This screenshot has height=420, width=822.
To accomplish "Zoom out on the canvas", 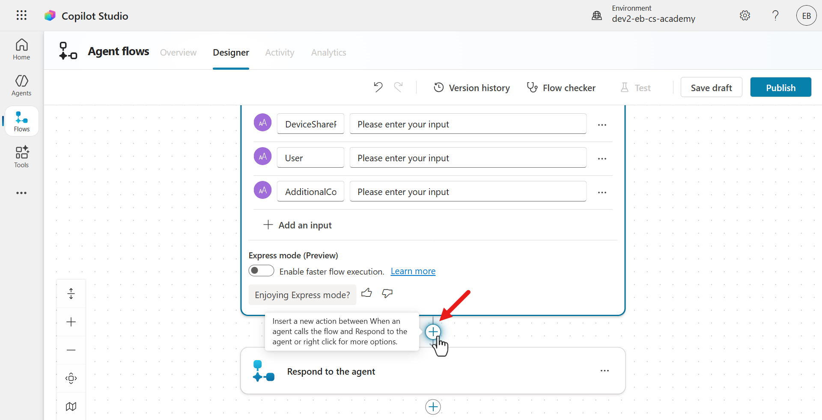I will 71,350.
